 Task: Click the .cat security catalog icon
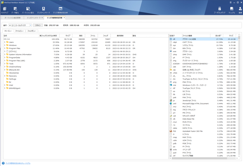point(171,116)
